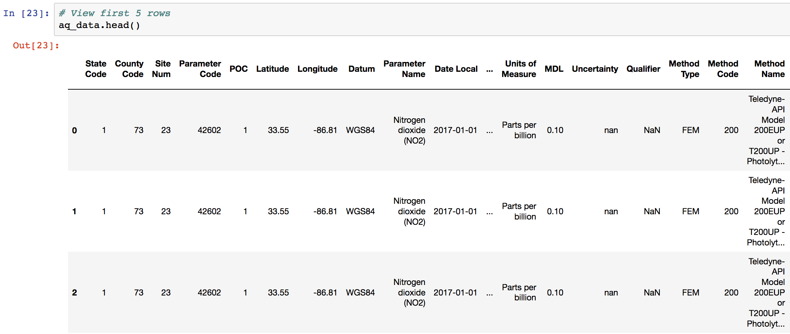Click the County Code column header

129,69
